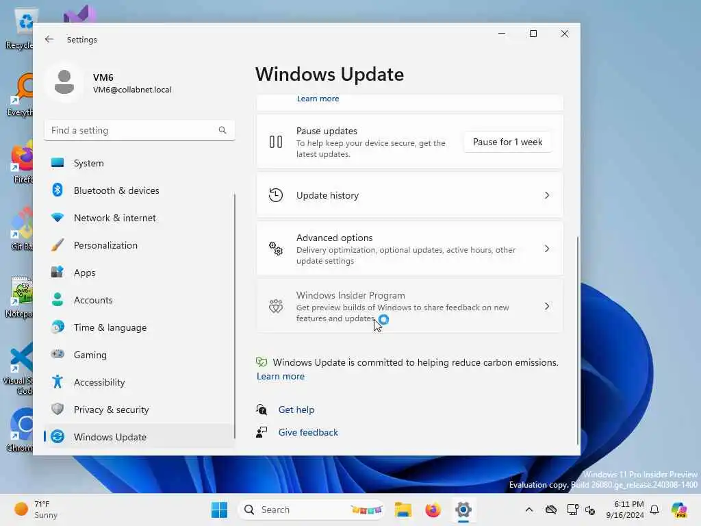Launch Firefox from the taskbar
The height and width of the screenshot is (526, 701).
coord(433,510)
